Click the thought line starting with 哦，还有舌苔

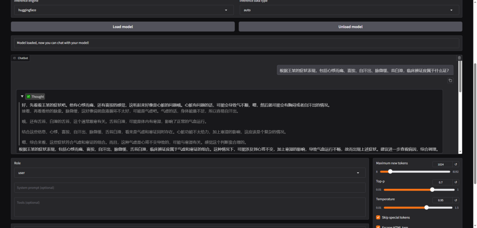click(114, 122)
